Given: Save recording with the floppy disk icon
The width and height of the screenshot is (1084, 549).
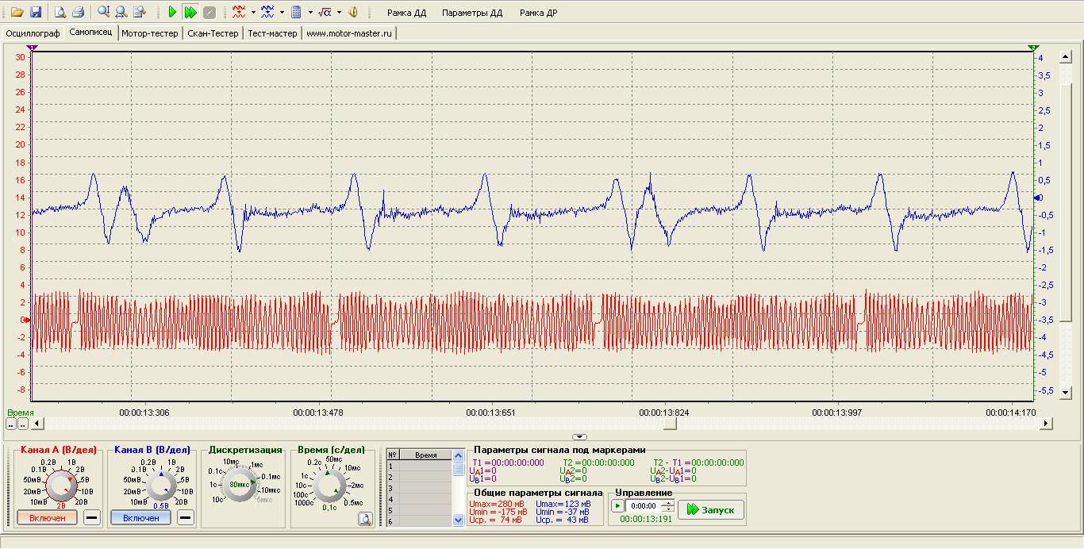Looking at the screenshot, I should click(x=36, y=12).
